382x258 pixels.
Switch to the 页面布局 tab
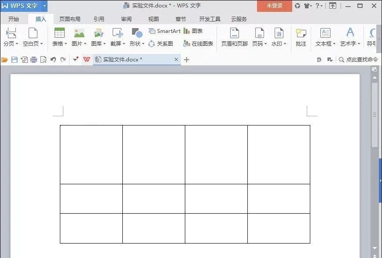tap(70, 19)
